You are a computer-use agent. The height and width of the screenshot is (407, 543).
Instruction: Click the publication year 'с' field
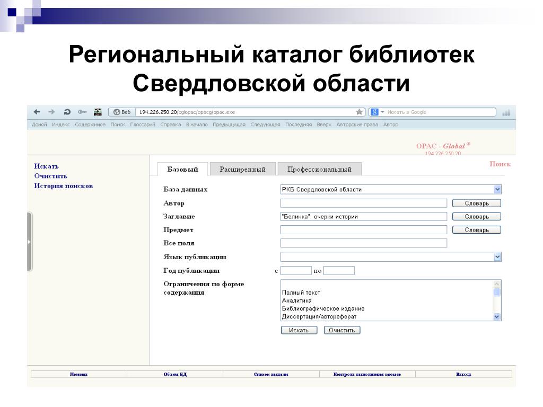[296, 271]
